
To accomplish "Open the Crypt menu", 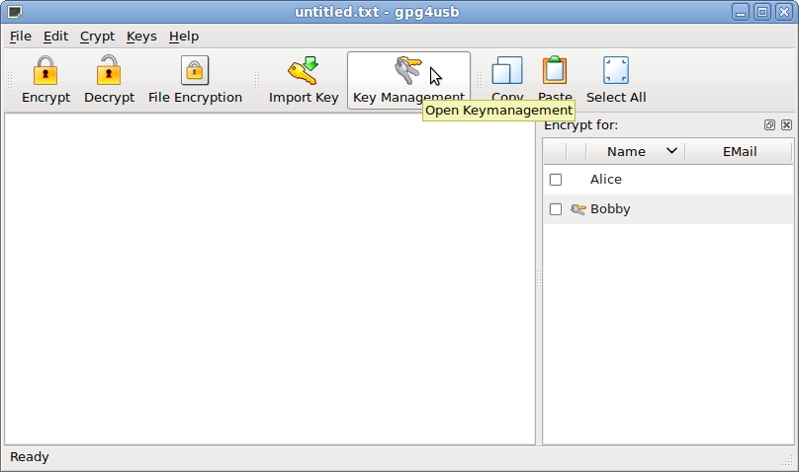I will (x=97, y=37).
